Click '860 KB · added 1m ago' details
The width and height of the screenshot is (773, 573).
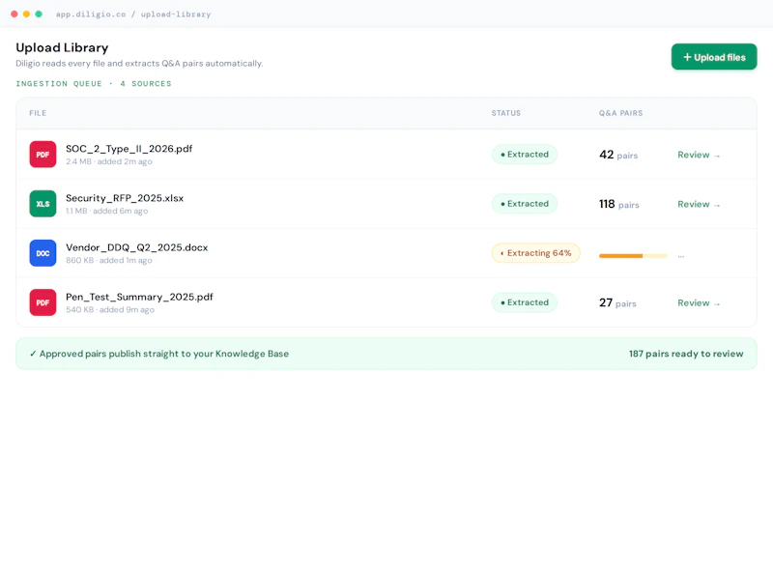(109, 260)
